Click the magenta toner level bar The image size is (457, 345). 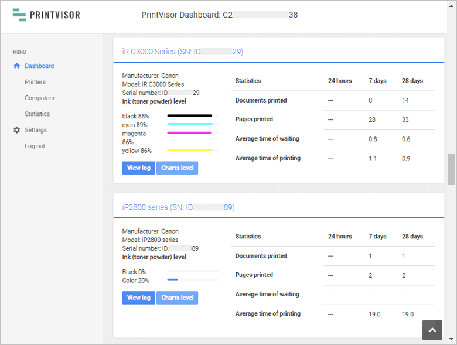pos(192,133)
